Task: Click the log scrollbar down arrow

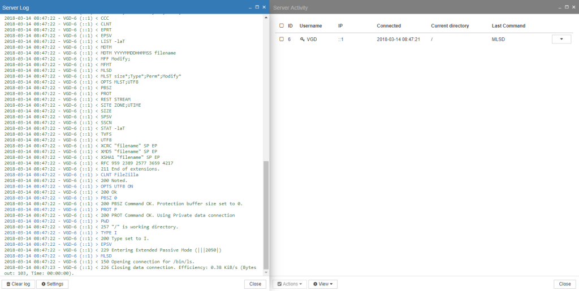Action: (x=266, y=272)
